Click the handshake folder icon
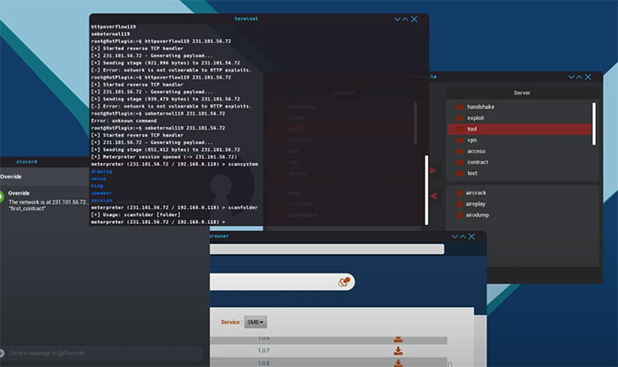 (x=460, y=107)
